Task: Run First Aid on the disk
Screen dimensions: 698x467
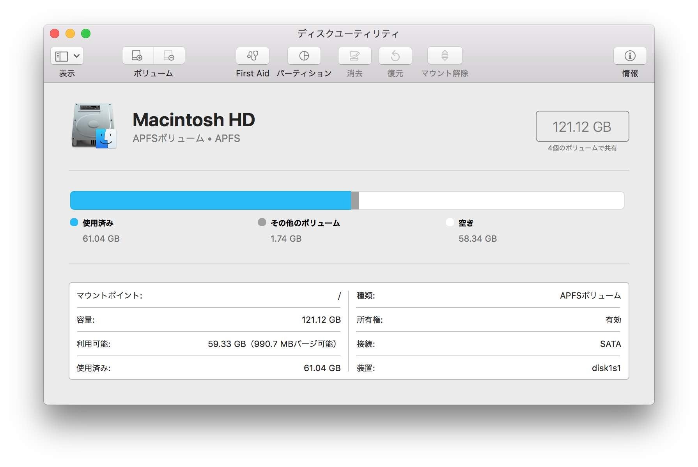Action: click(x=253, y=56)
